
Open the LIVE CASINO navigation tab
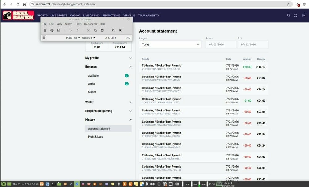point(91,15)
